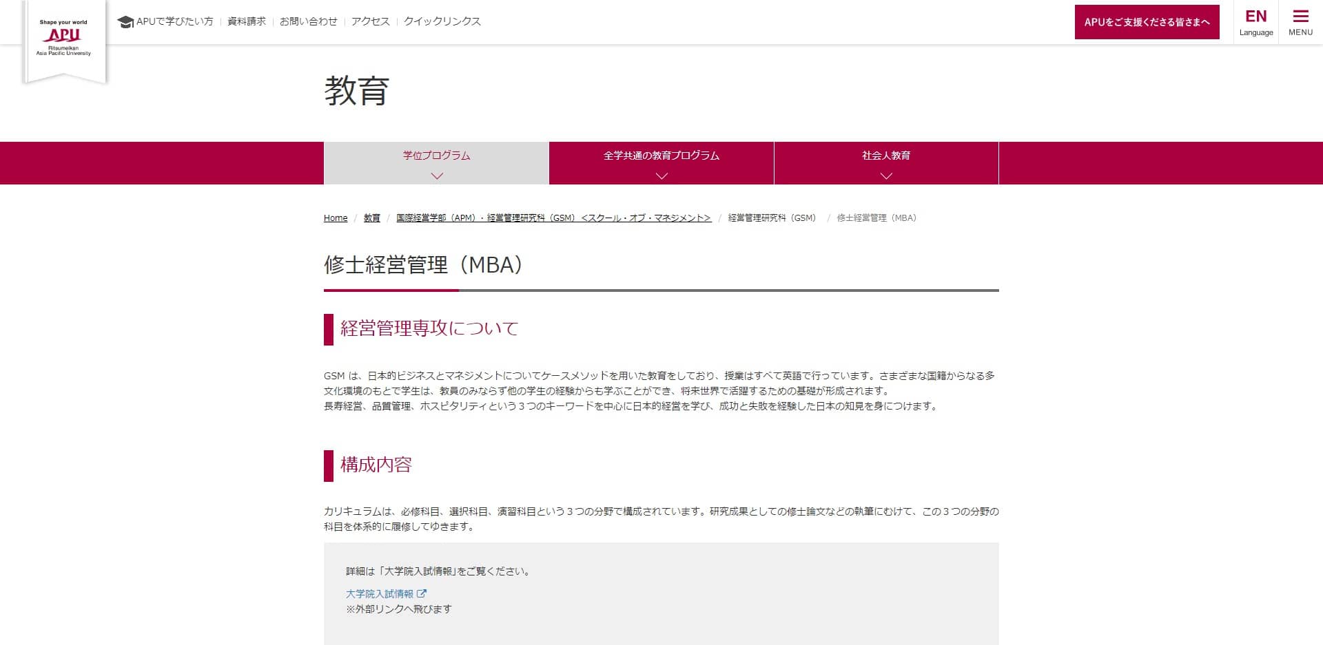1323x645 pixels.
Task: Expand chevron under 学位プログラム
Action: click(x=437, y=176)
